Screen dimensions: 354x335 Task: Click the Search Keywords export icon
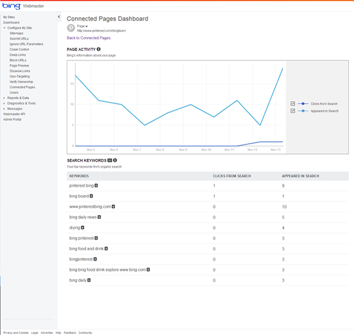(x=110, y=160)
